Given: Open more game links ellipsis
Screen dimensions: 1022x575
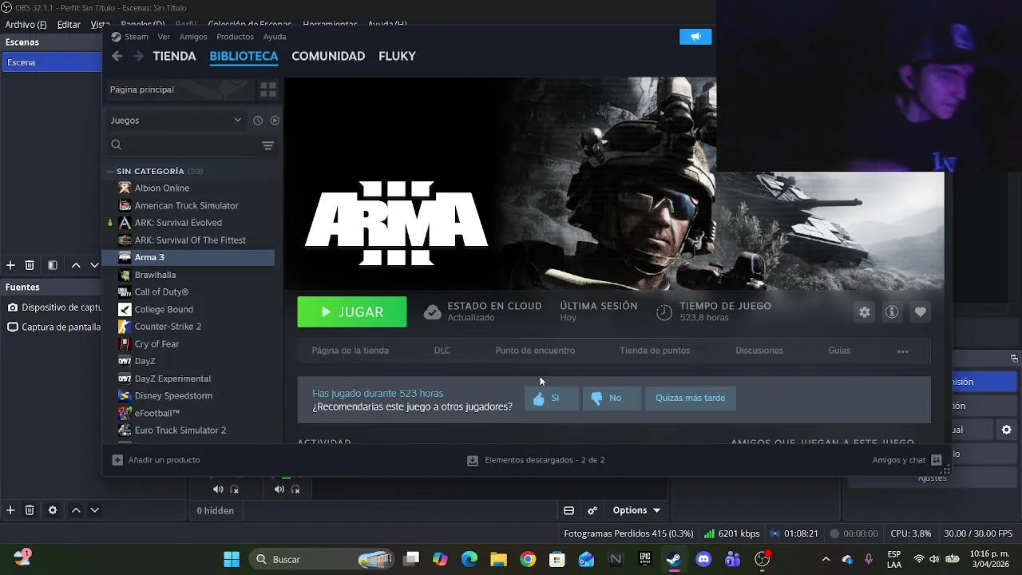Looking at the screenshot, I should tap(903, 351).
